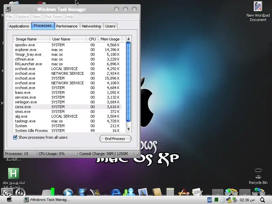Viewport: 272px width, 204px height.
Task: Open the Networking tab
Action: coord(91,26)
